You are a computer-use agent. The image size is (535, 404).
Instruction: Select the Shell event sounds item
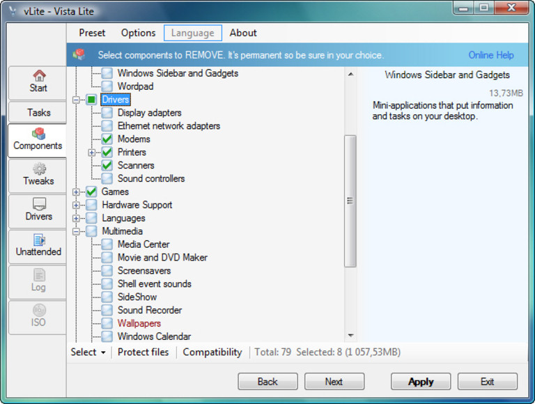tap(154, 283)
